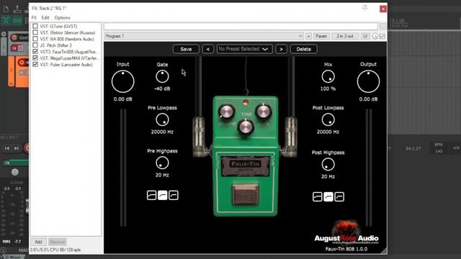This screenshot has width=461, height=259.
Task: Click go-to-start transport button in REAPER
Action: coord(7,148)
